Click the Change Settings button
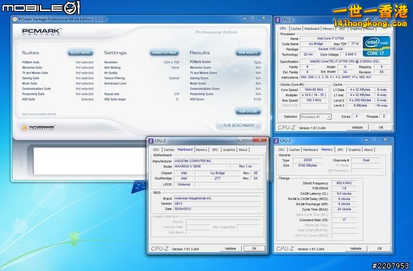413x271 pixels. [164, 53]
